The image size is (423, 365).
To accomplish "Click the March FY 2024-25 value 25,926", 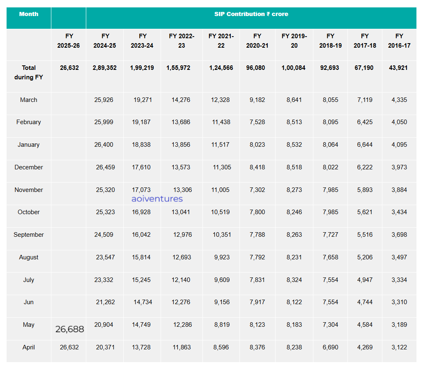I will coord(103,100).
